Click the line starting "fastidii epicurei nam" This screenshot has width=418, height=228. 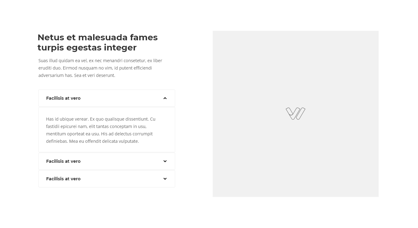(x=96, y=126)
